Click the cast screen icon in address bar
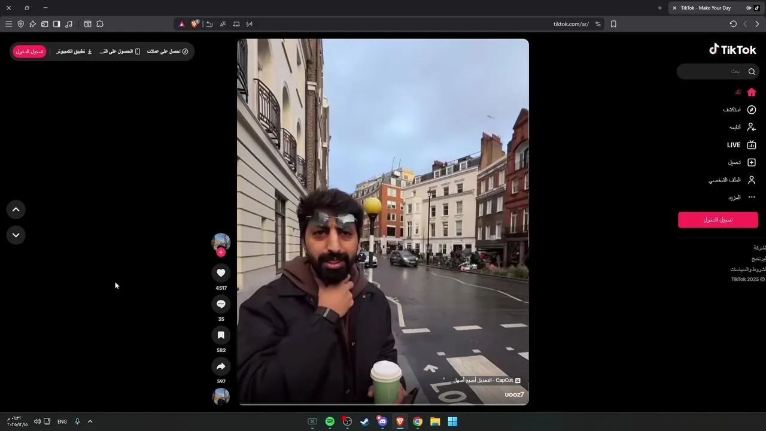This screenshot has height=431, width=766. pos(236,24)
